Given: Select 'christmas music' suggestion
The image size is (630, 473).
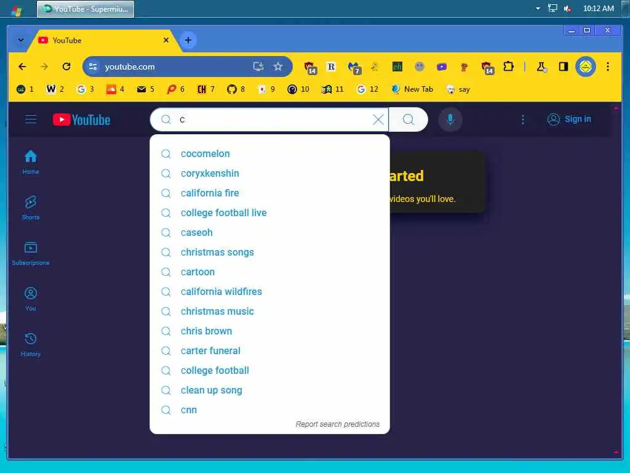Looking at the screenshot, I should 269,311.
